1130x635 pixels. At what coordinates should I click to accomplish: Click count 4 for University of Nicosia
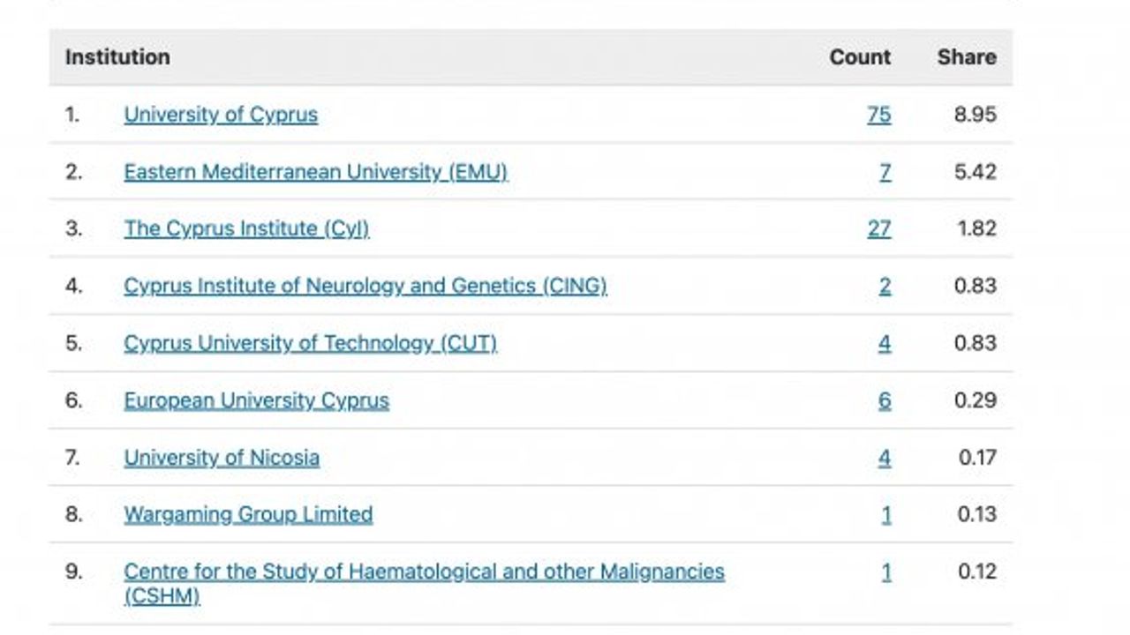tap(885, 458)
